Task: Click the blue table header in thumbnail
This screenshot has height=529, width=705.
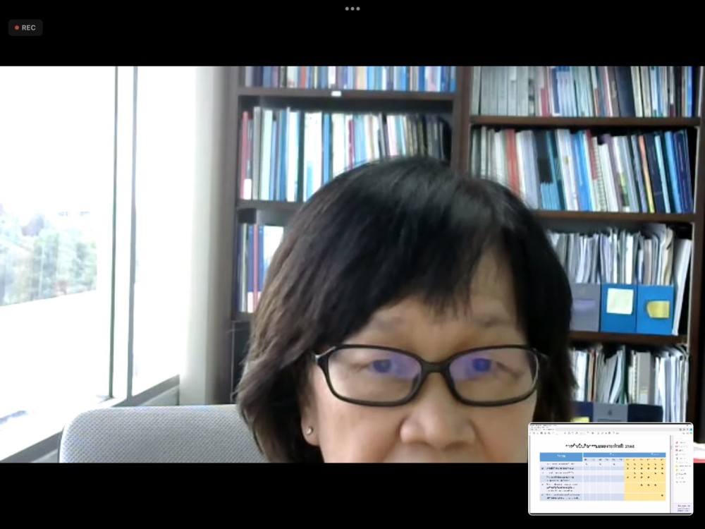Action: tap(561, 456)
